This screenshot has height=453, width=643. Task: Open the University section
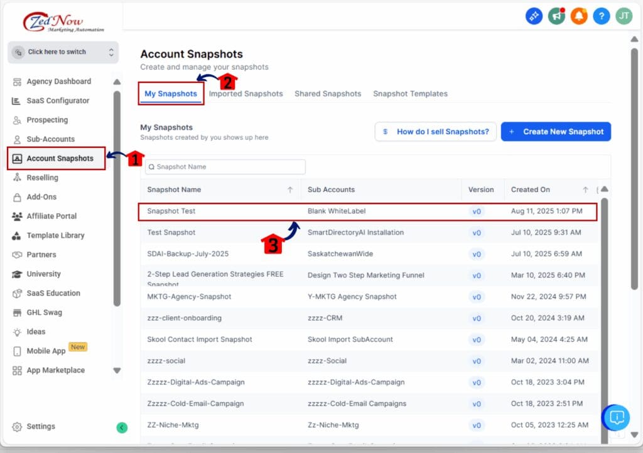(45, 274)
